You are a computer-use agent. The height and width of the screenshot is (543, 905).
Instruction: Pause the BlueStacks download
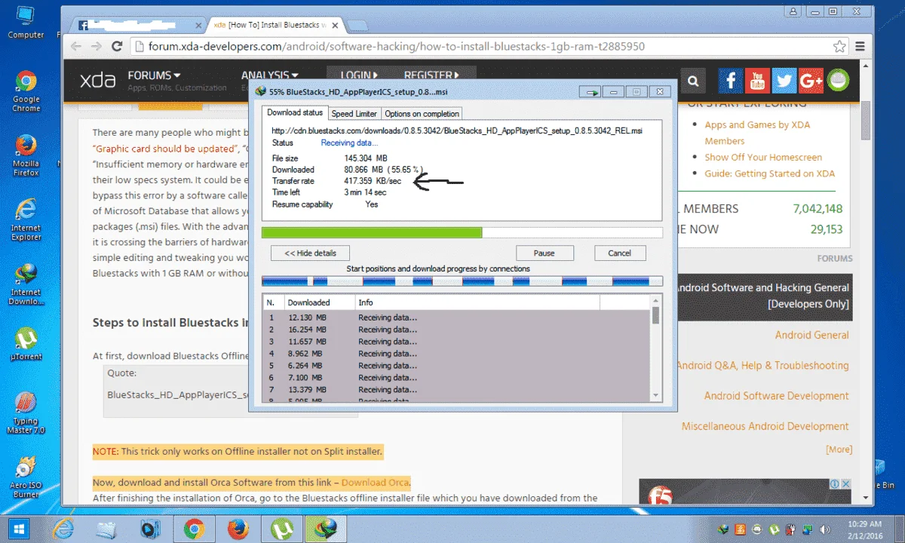pyautogui.click(x=545, y=253)
